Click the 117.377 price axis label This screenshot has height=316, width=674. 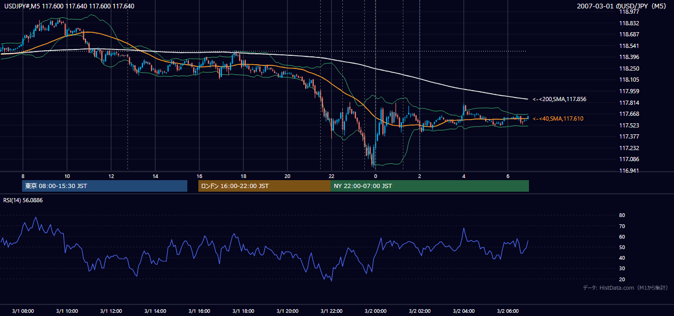[629, 136]
